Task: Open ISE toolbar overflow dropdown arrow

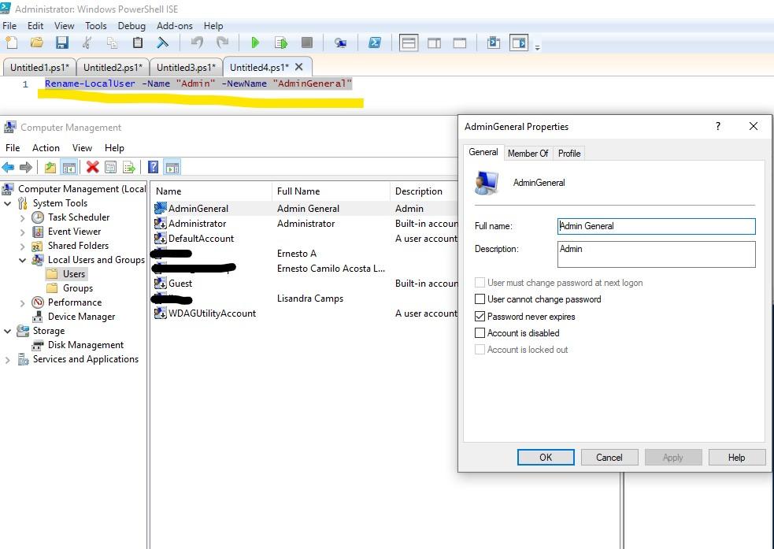Action: [x=537, y=47]
